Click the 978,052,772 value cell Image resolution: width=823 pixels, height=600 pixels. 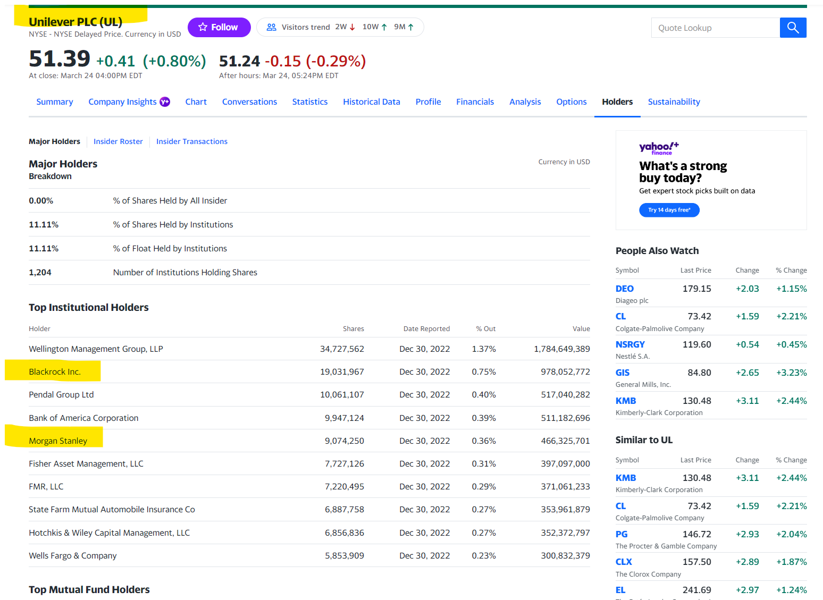(x=565, y=371)
